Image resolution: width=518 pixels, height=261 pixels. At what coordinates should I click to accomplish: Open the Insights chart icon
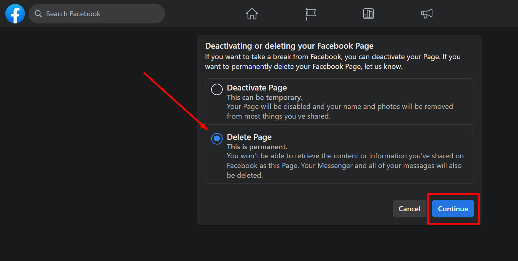pyautogui.click(x=368, y=14)
